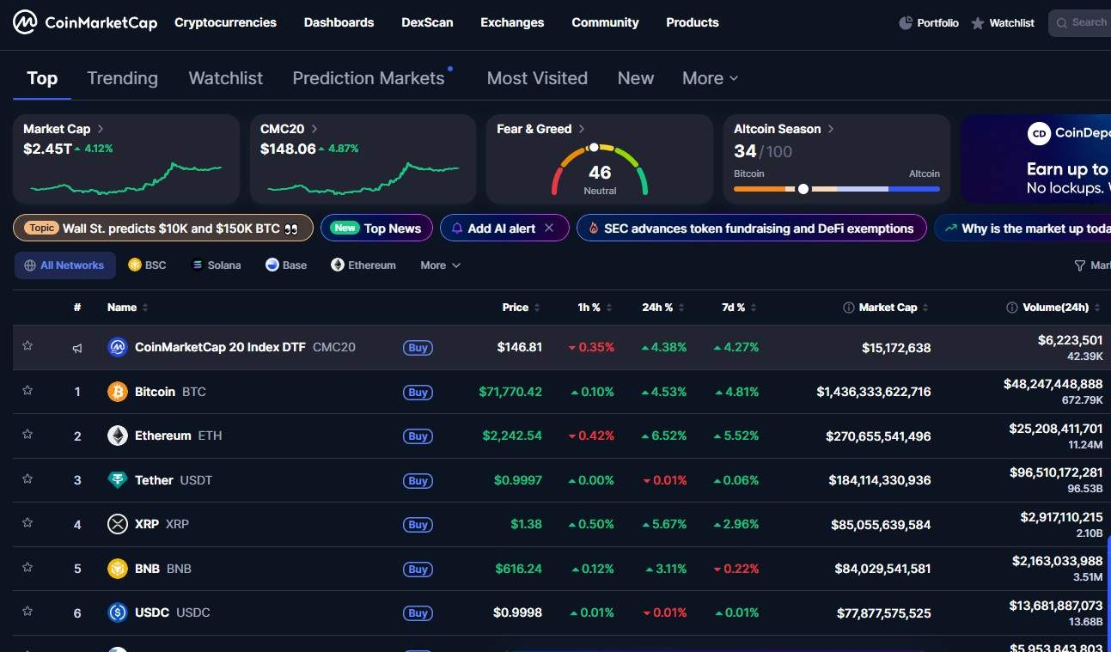This screenshot has height=652, width=1111.
Task: Click the Buy button for Bitcoin
Action: point(418,392)
